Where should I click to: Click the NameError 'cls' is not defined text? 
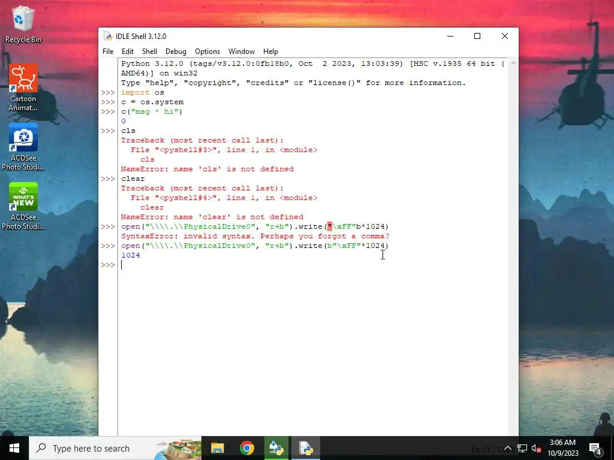click(x=207, y=169)
